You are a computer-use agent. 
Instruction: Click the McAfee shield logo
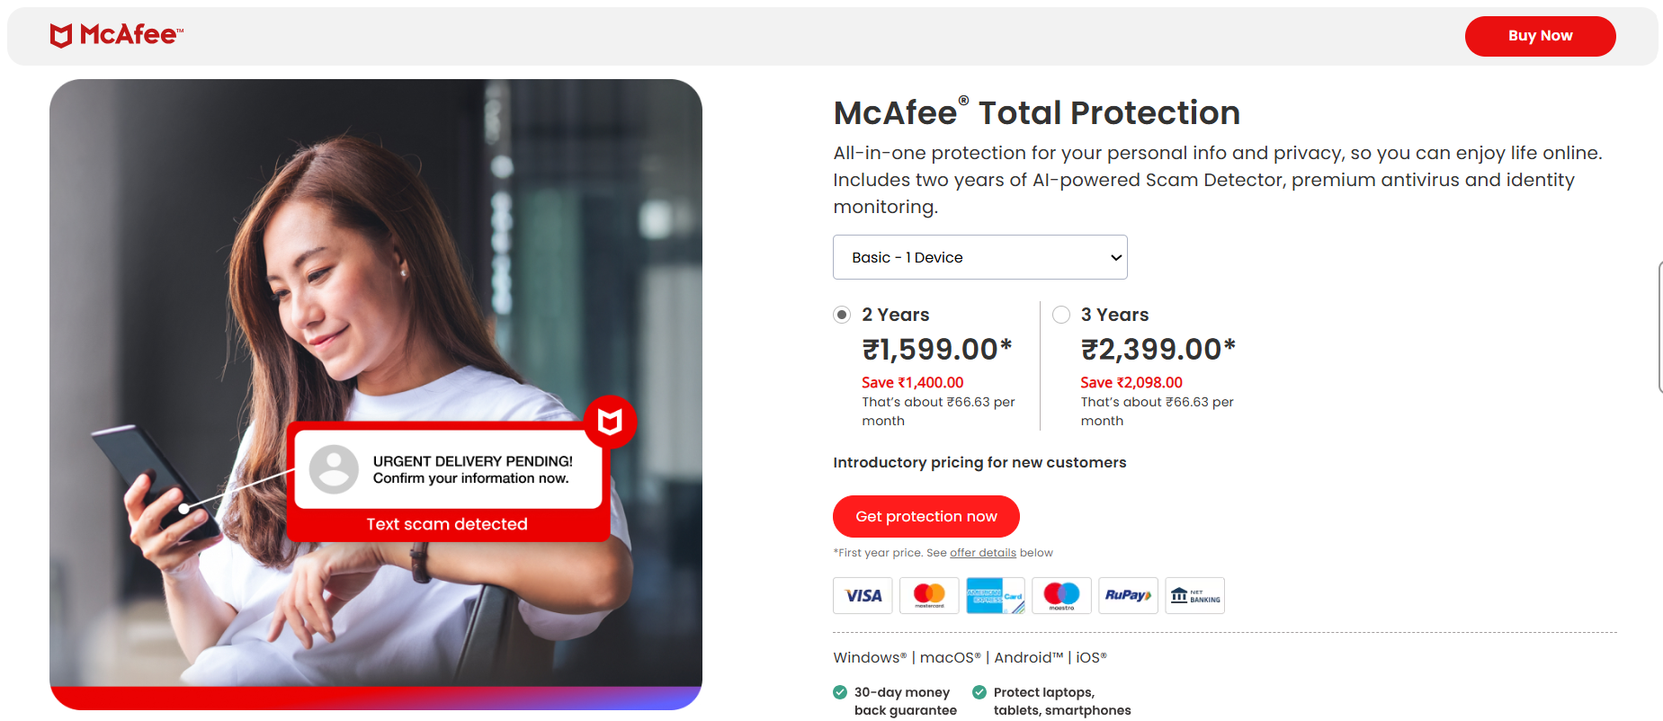click(x=62, y=33)
